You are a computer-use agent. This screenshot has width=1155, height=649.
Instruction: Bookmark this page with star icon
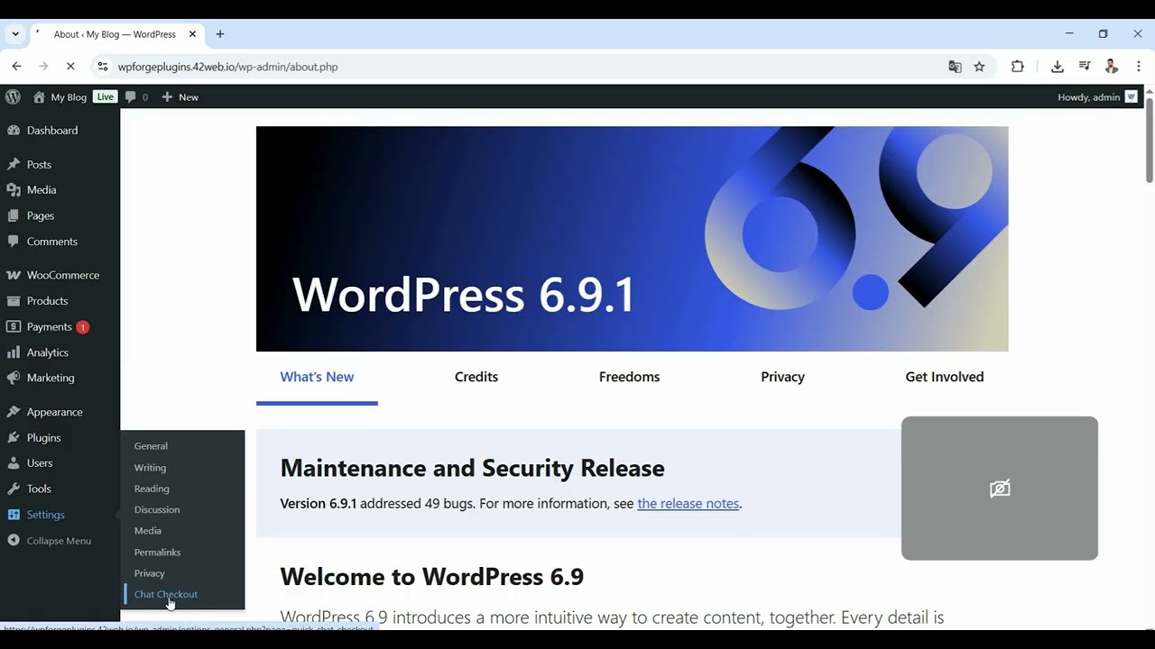[x=979, y=67]
